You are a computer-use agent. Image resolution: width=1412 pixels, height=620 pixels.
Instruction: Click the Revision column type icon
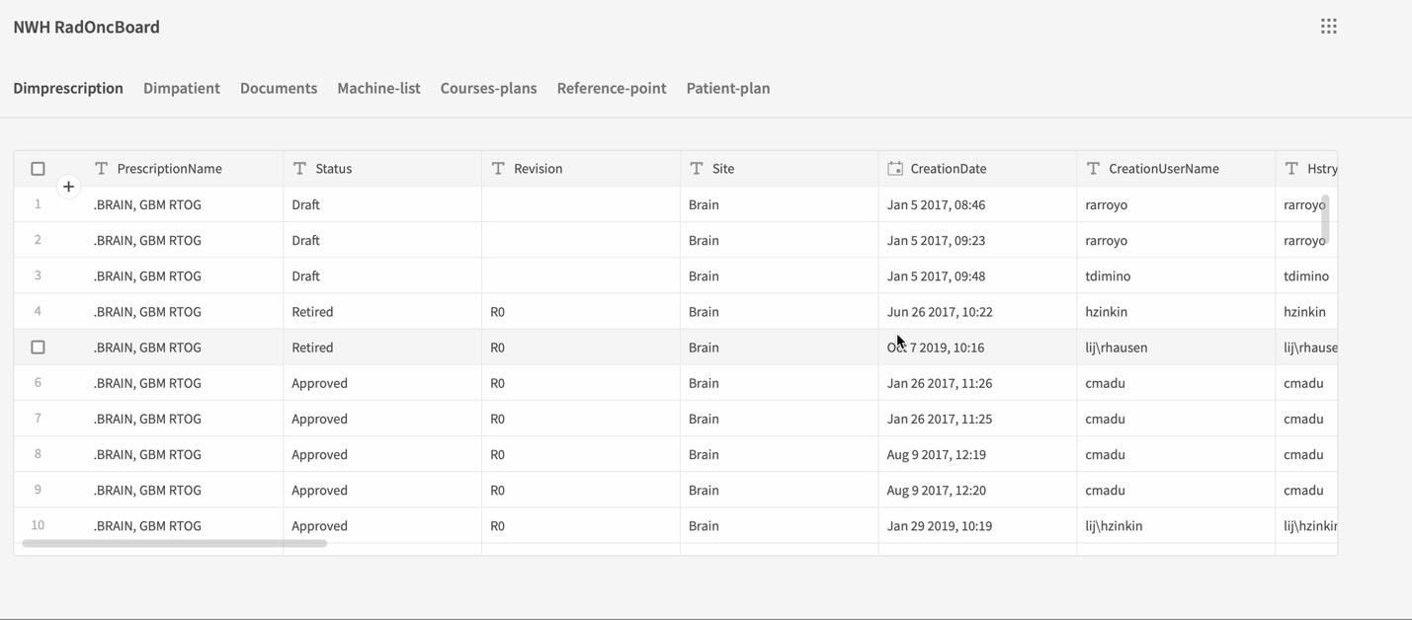pyautogui.click(x=498, y=169)
